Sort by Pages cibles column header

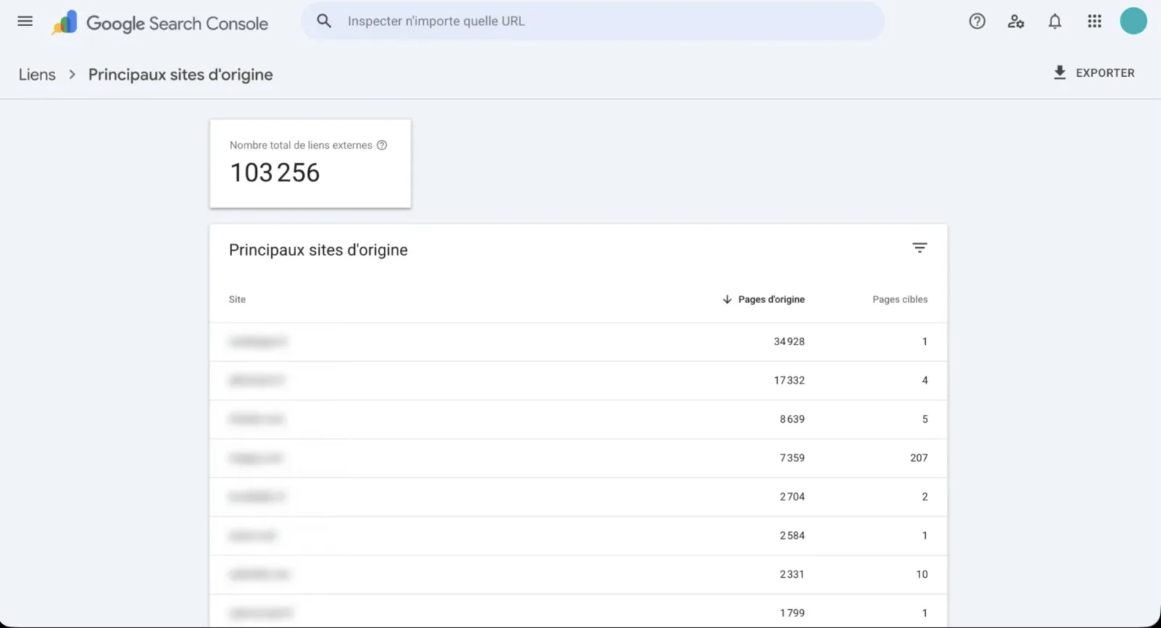coord(900,299)
